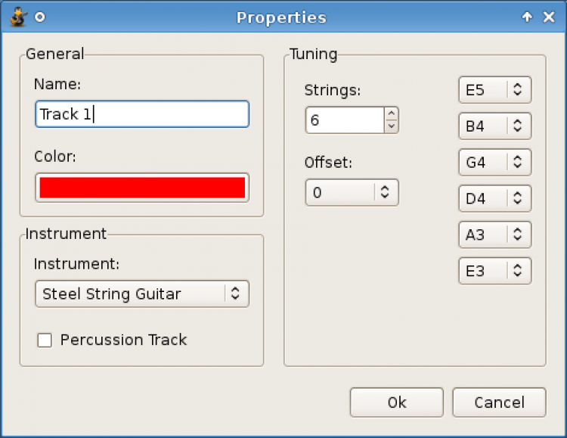Screen dimensions: 567x438
Task: Open the Offset dropdown showing 0
Action: pos(352,192)
